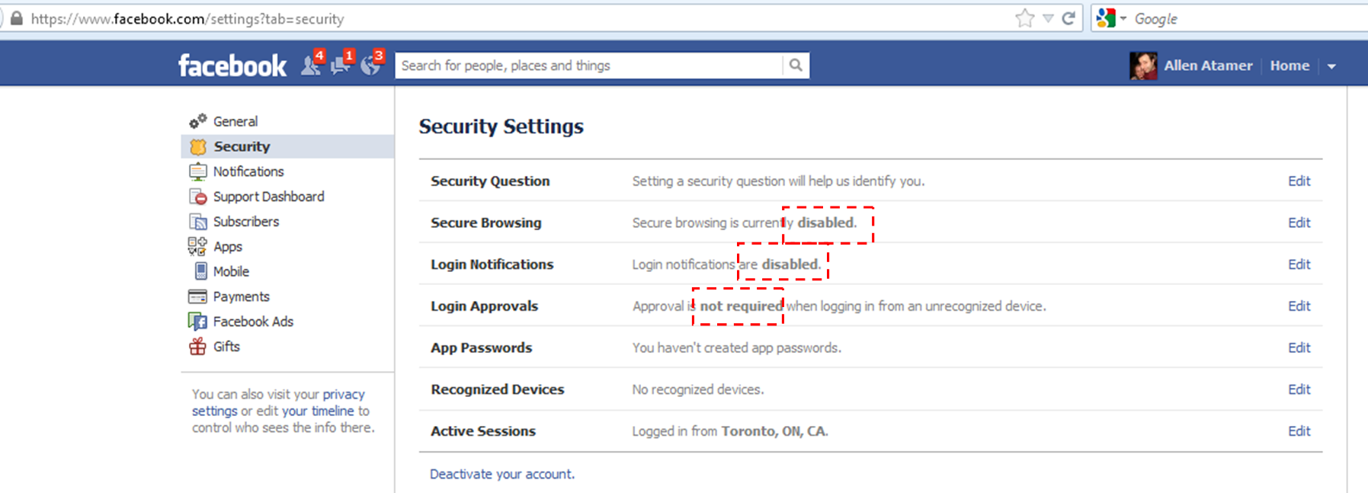Click the Home link in header

[1290, 66]
